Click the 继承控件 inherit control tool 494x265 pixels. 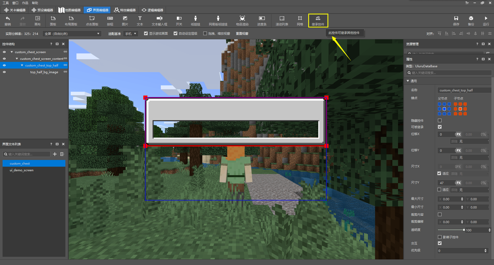pos(318,21)
